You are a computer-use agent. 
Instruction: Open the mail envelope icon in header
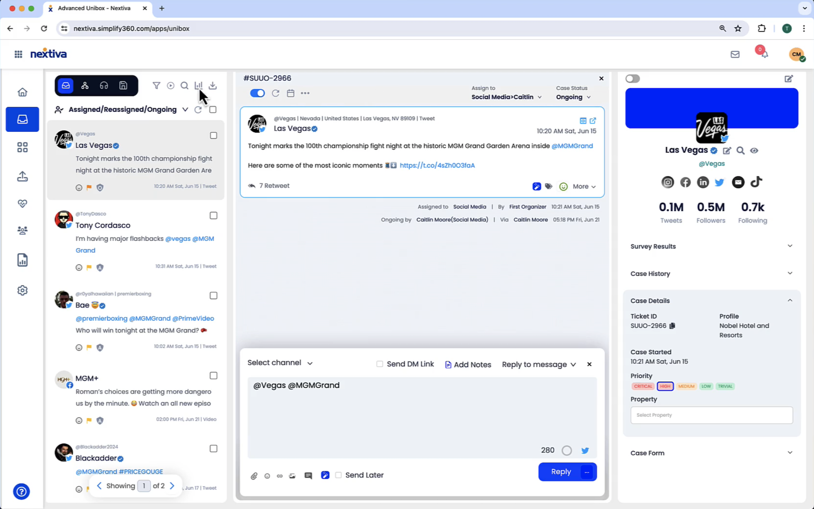click(x=735, y=54)
